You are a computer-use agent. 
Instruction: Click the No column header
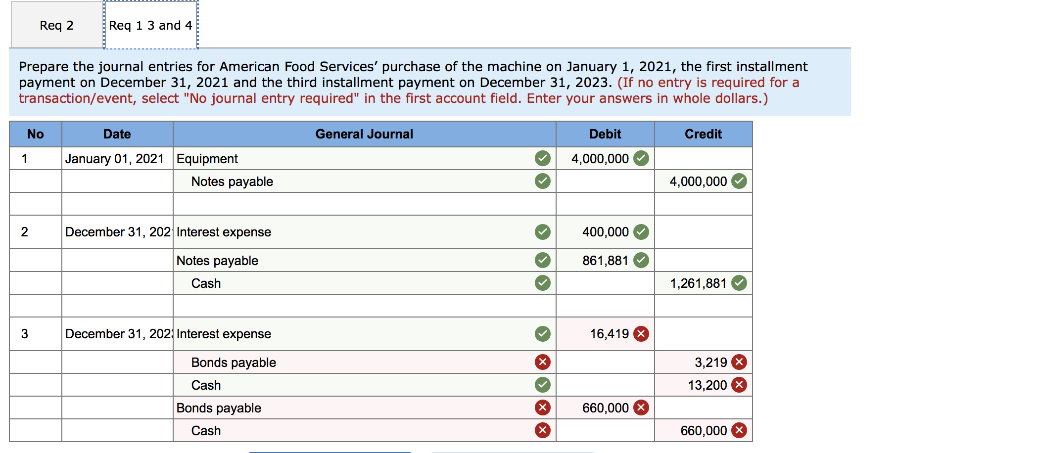(x=36, y=134)
